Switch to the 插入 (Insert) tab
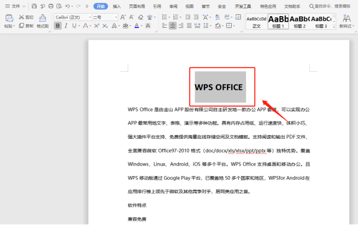The height and width of the screenshot is (225, 358). (117, 6)
